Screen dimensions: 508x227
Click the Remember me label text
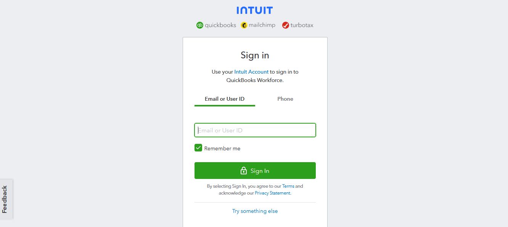222,148
